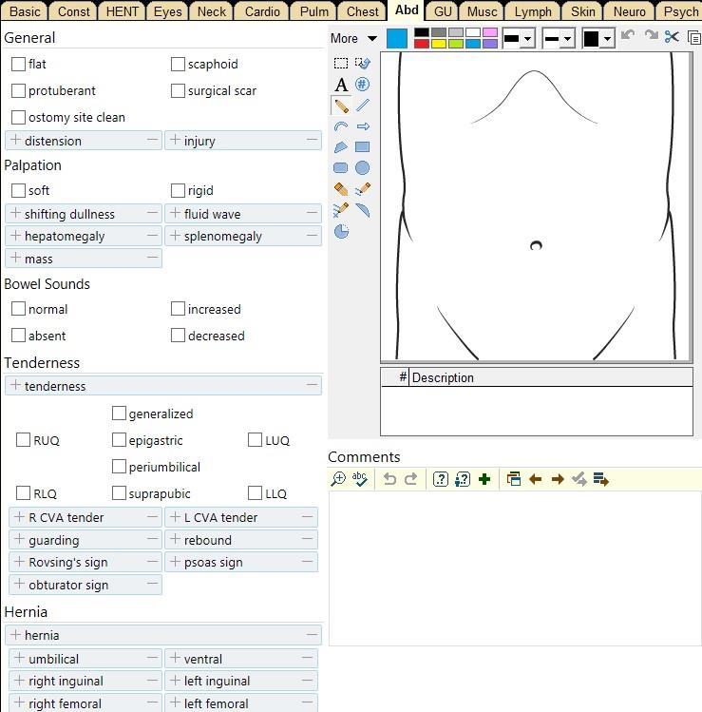Select the pencil freehand drawing tool
This screenshot has height=712, width=702.
tap(341, 106)
